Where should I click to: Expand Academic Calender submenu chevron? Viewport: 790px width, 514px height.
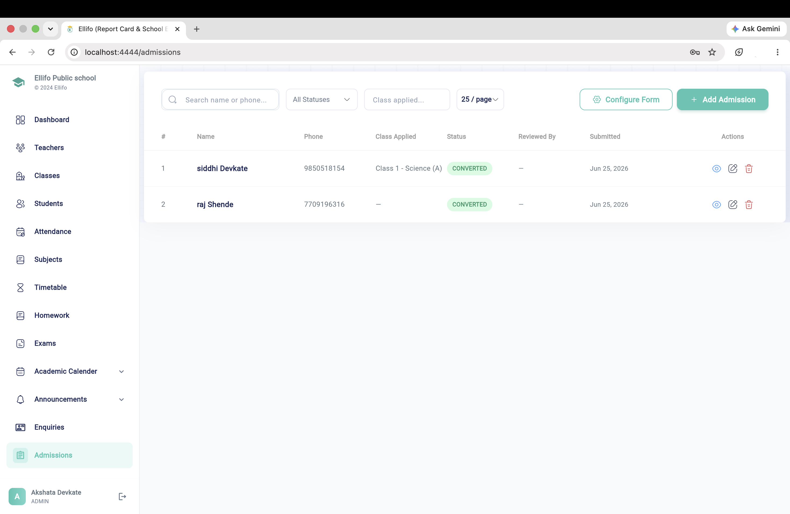point(121,372)
